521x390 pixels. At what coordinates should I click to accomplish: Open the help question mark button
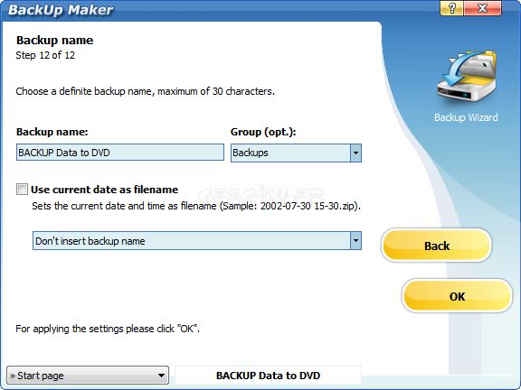[x=451, y=8]
